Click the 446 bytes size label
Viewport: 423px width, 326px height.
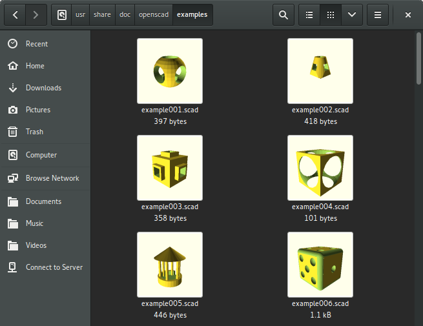[170, 315]
